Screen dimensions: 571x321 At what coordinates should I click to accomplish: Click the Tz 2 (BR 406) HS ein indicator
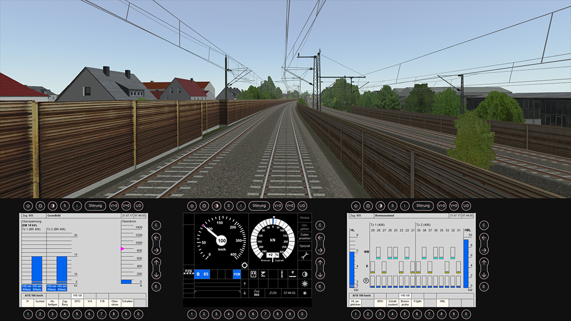(x=57, y=288)
